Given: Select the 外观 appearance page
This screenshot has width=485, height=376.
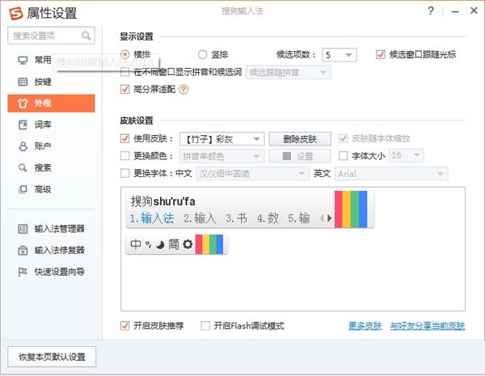Looking at the screenshot, I should pos(52,103).
